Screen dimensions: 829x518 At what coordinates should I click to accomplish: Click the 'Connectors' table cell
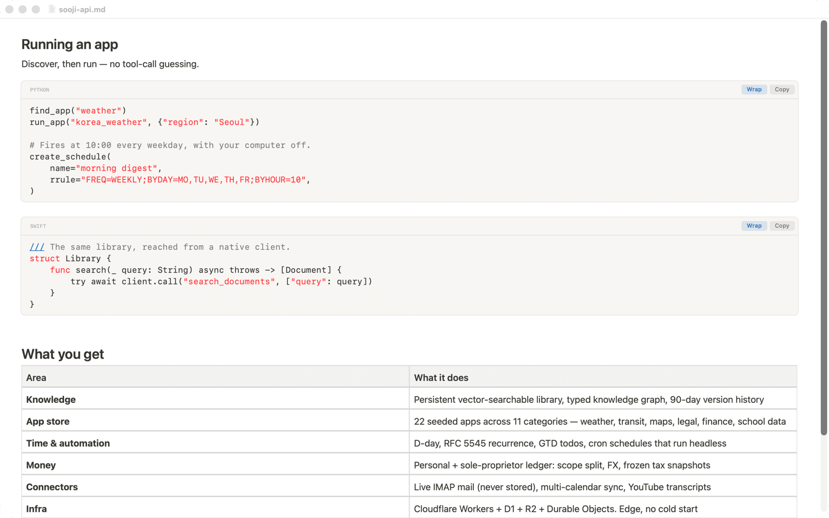coord(215,487)
